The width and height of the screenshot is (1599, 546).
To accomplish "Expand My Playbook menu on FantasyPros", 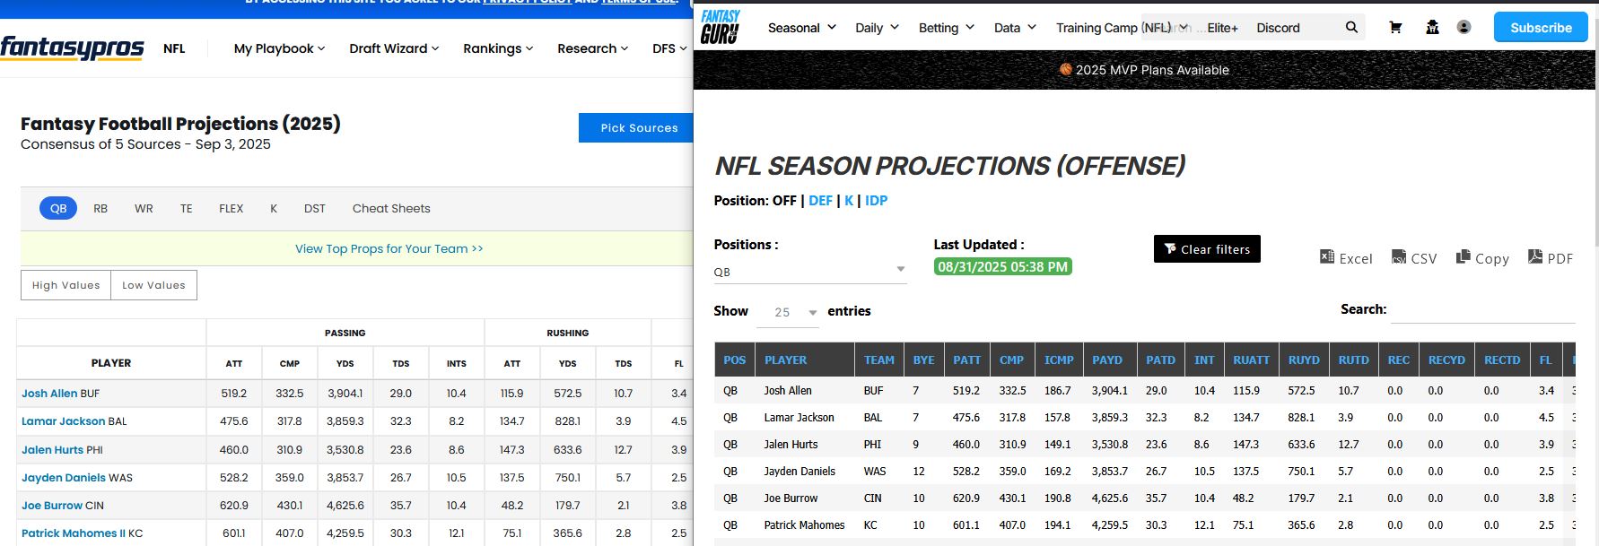I will pos(279,48).
